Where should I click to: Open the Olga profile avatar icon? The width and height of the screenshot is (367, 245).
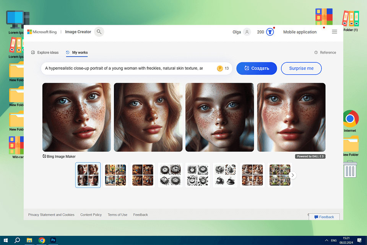247,32
